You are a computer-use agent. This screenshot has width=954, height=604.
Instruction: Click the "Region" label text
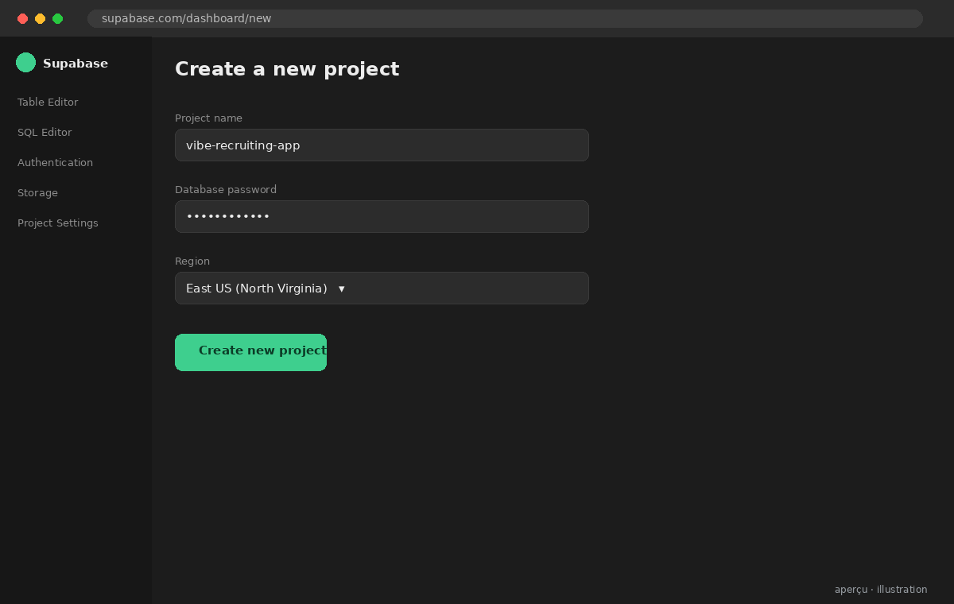[192, 261]
